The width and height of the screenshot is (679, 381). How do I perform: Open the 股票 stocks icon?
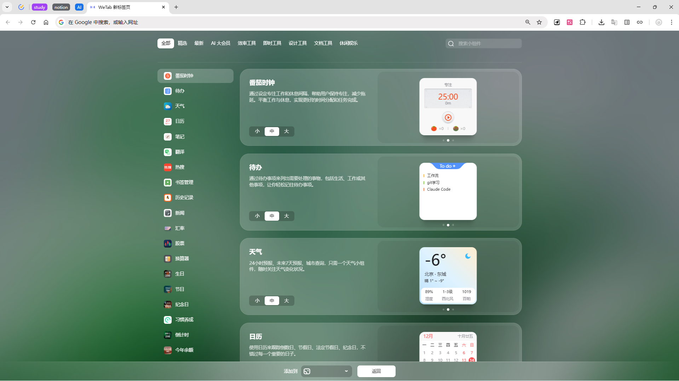pos(168,243)
